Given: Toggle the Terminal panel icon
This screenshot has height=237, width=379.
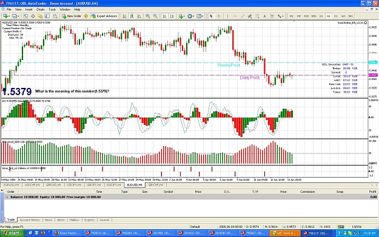Looking at the screenshot, I should point(48,16).
